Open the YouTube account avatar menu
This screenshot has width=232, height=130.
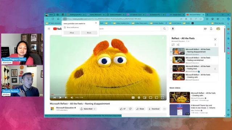coord(218,29)
